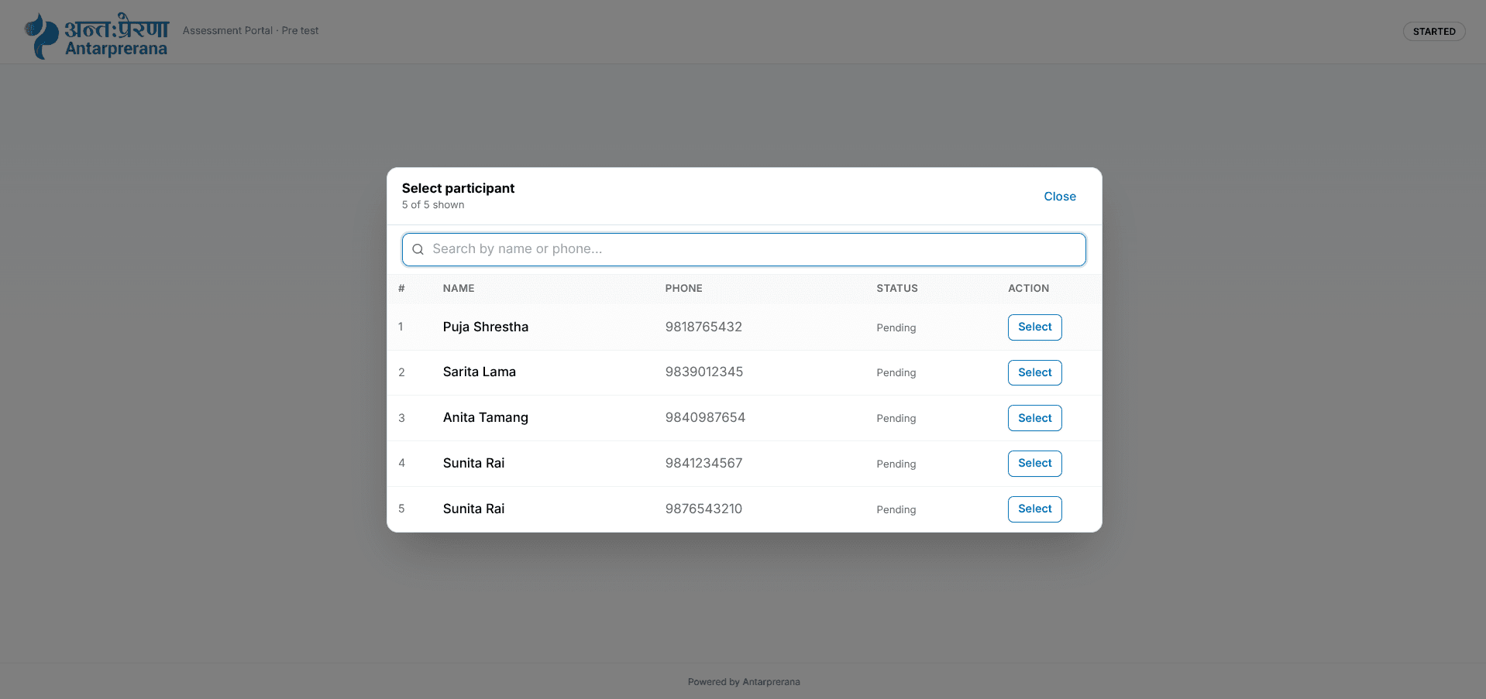This screenshot has width=1486, height=699.
Task: Select Sunita Rai with phone 9876543210
Action: coord(1034,509)
